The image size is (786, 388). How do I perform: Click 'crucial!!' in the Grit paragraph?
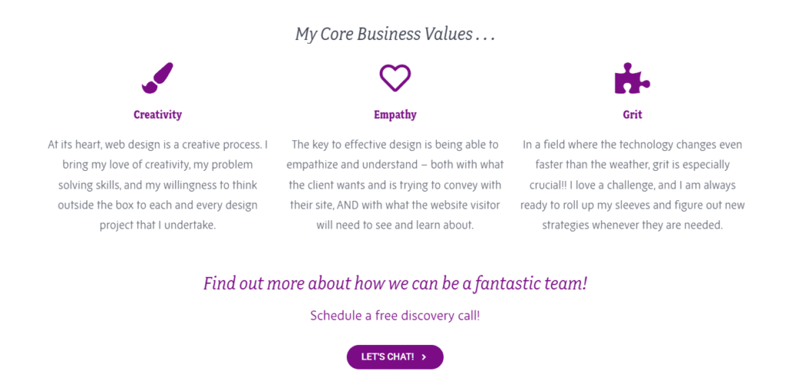pyautogui.click(x=547, y=186)
